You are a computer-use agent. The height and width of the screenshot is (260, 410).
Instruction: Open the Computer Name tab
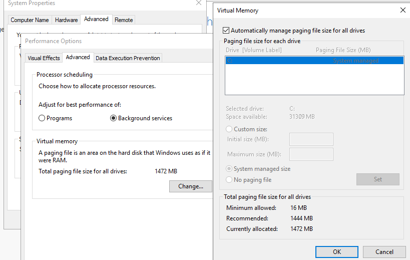click(30, 20)
